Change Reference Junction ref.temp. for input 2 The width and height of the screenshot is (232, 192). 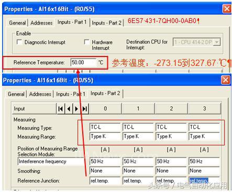click(x=171, y=180)
